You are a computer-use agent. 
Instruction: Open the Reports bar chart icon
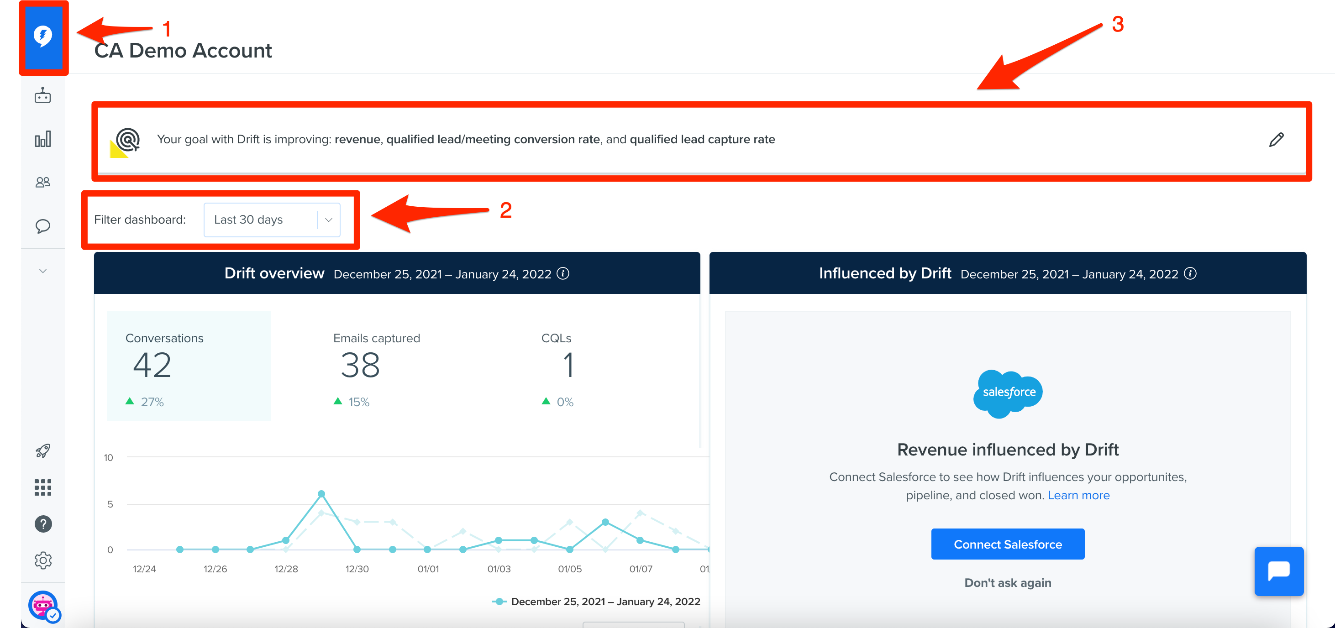pos(43,139)
